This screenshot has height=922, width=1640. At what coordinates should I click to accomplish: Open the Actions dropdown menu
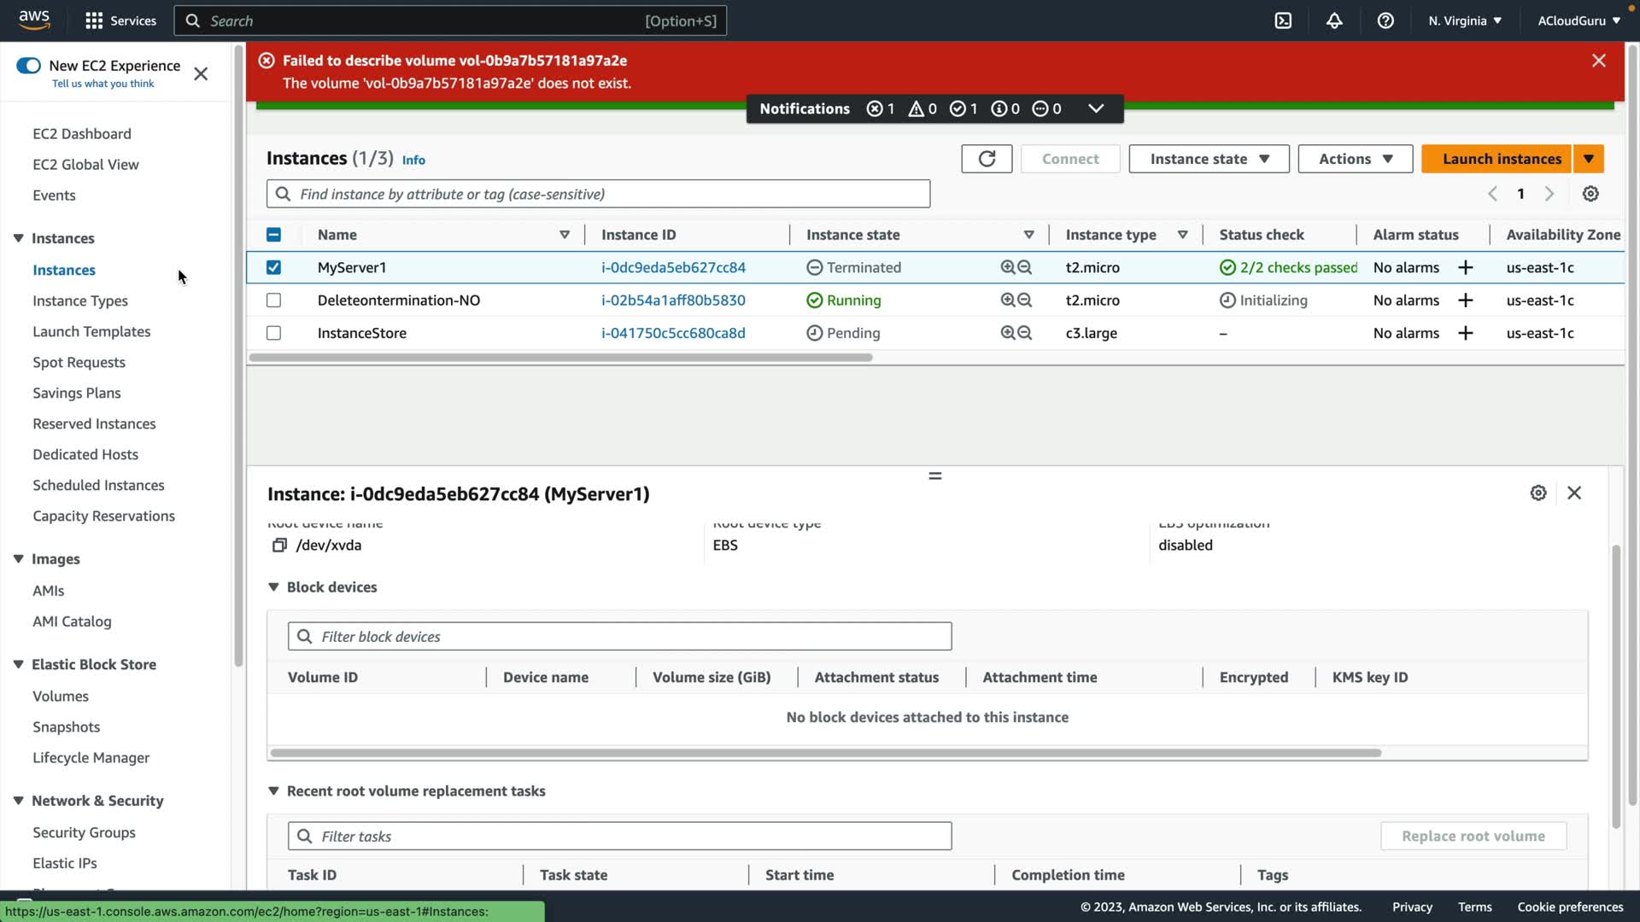1355,159
